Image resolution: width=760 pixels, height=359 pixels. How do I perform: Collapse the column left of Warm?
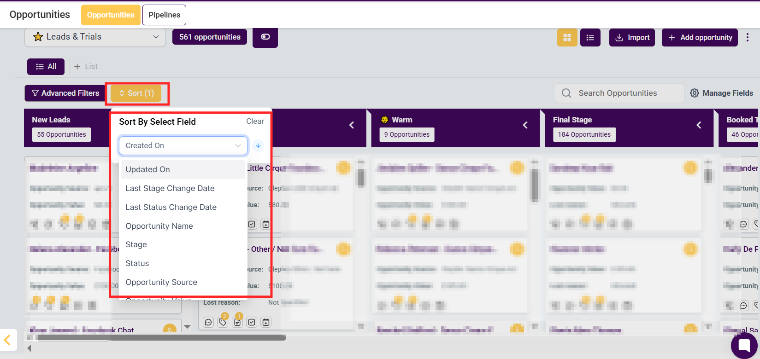(352, 125)
